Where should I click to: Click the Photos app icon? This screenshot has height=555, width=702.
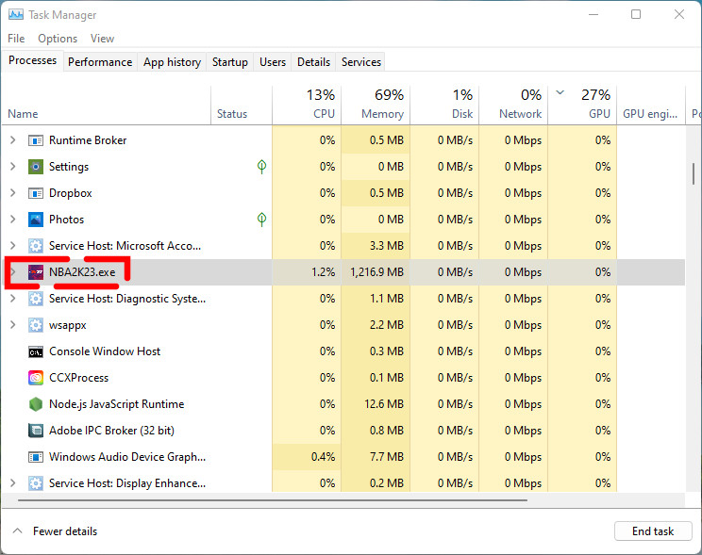point(36,220)
